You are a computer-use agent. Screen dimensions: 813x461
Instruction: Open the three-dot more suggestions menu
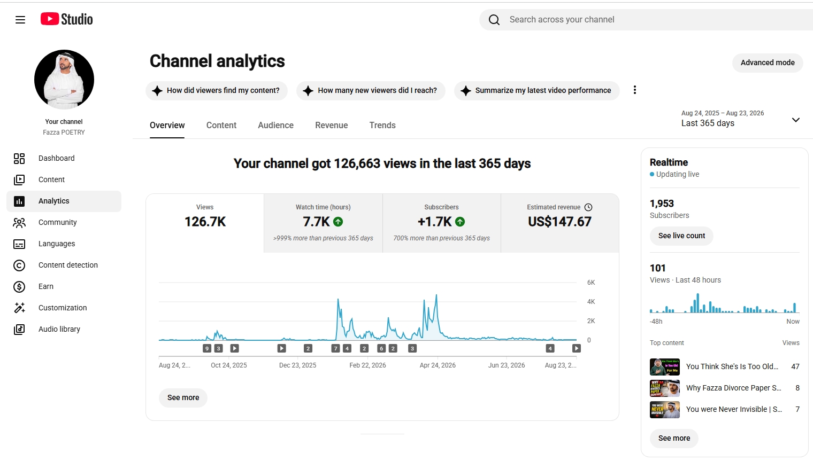(x=635, y=90)
